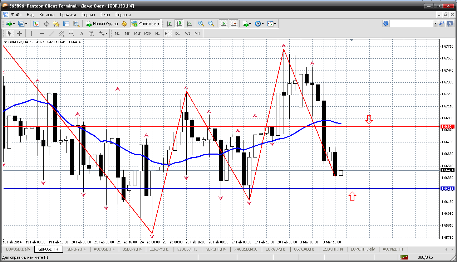This screenshot has height=262, width=457.
Task: Toggle chart auto scroll
Action: [x=223, y=24]
